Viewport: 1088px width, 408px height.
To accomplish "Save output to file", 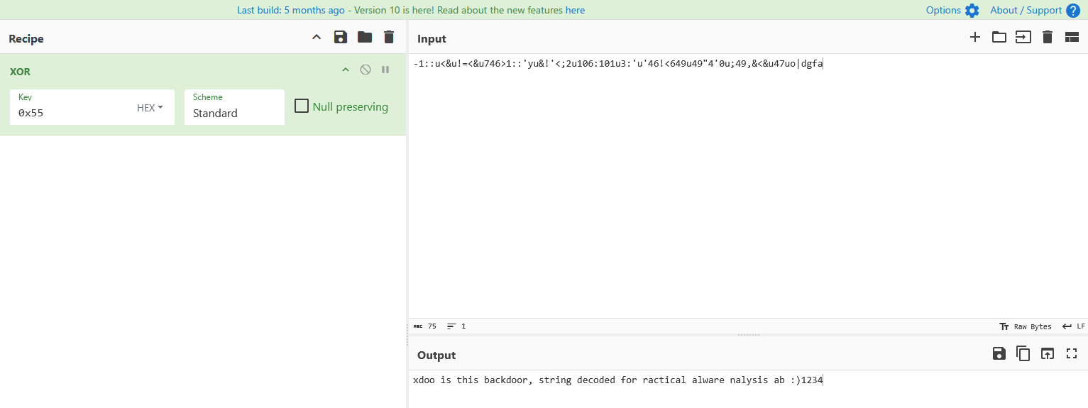I will point(999,353).
